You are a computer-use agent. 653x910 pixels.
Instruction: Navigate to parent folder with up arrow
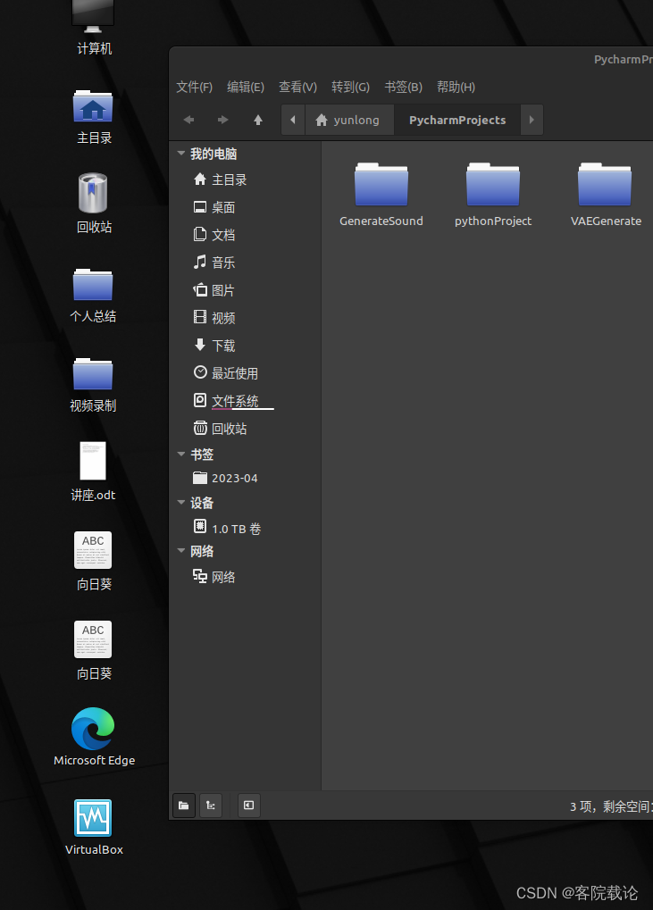point(258,120)
